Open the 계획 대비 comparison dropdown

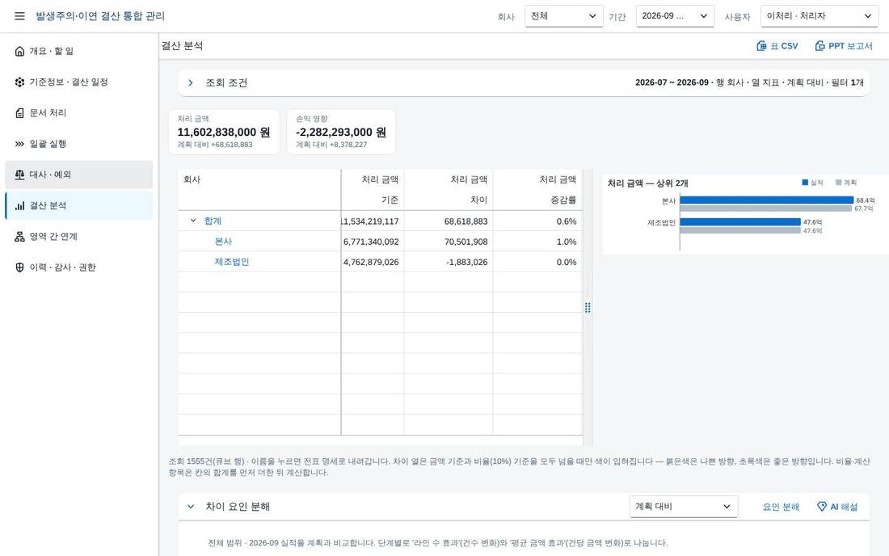[684, 506]
